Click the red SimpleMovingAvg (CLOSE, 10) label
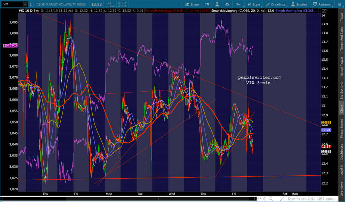Viewport: 345px width, 202px height. coord(172,10)
